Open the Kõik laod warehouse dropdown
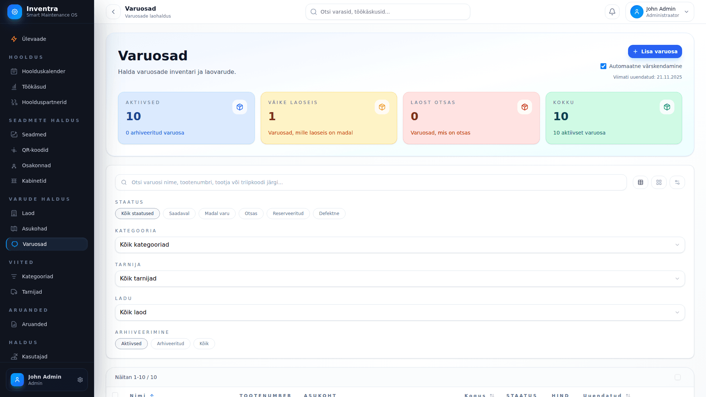This screenshot has width=706, height=397. (x=400, y=312)
